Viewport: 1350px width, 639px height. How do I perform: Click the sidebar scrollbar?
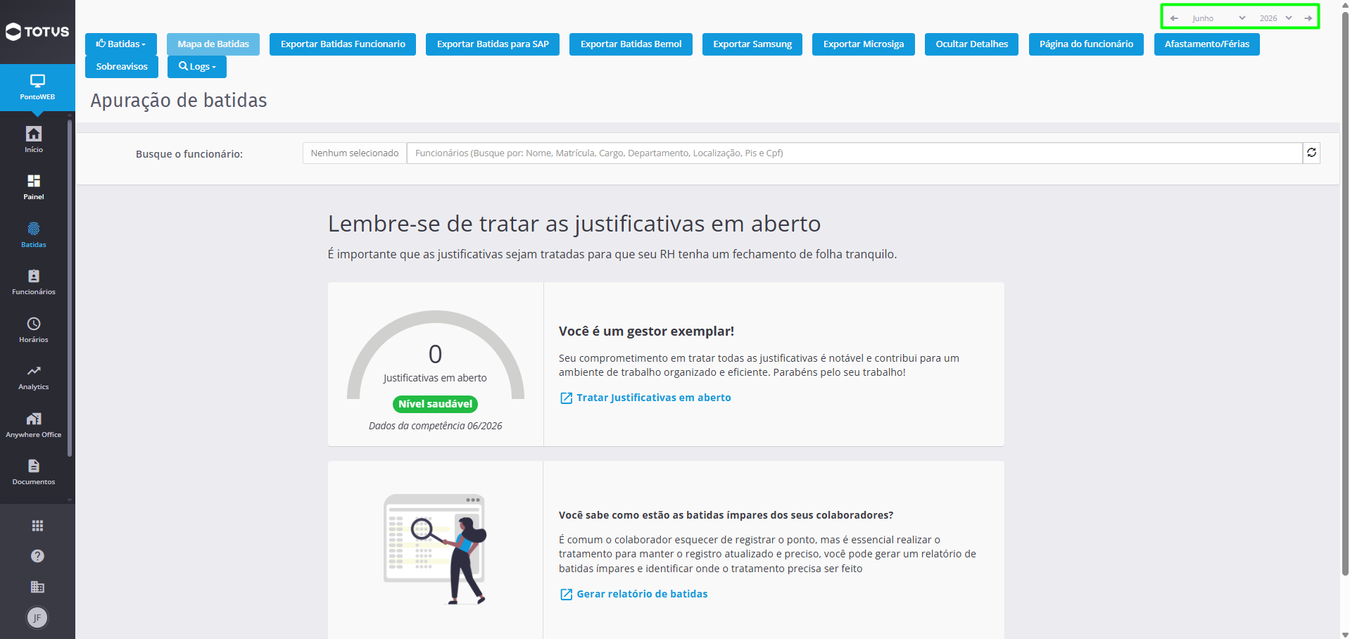pyautogui.click(x=70, y=289)
